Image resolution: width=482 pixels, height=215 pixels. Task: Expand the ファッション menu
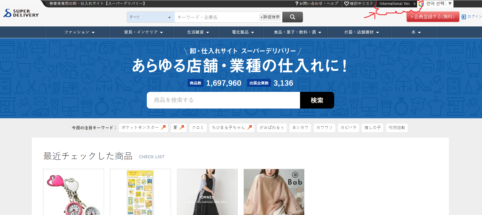click(77, 32)
